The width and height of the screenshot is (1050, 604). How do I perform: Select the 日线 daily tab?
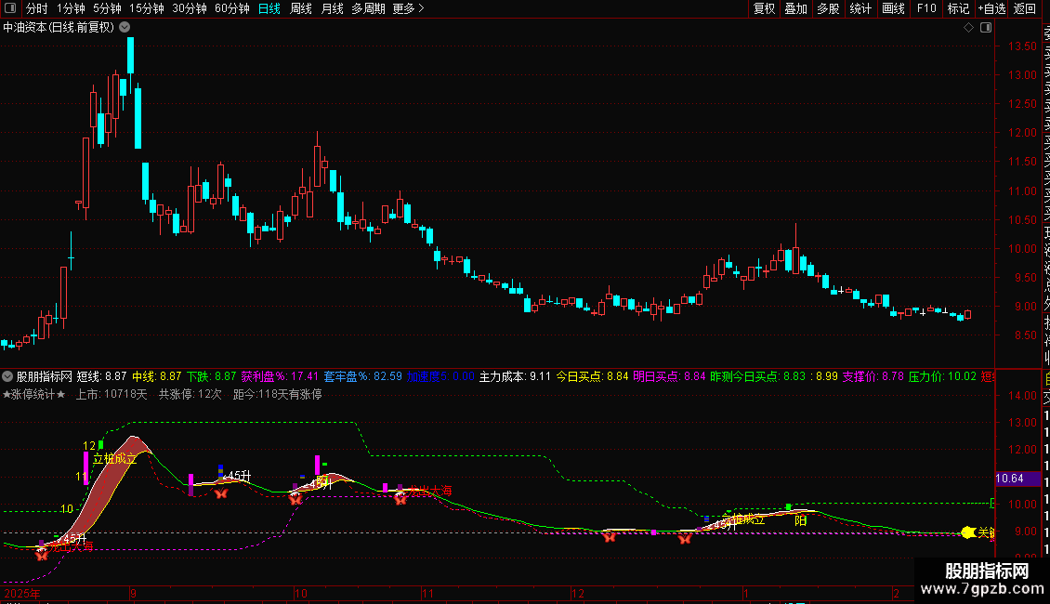pos(269,8)
